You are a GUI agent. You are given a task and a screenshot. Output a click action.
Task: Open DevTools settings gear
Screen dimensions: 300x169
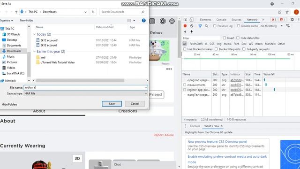(292, 19)
